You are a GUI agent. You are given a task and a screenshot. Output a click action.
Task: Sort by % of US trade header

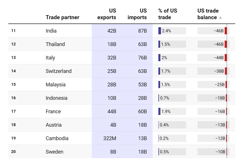168,14
